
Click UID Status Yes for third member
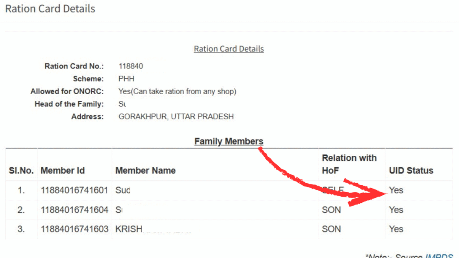396,229
